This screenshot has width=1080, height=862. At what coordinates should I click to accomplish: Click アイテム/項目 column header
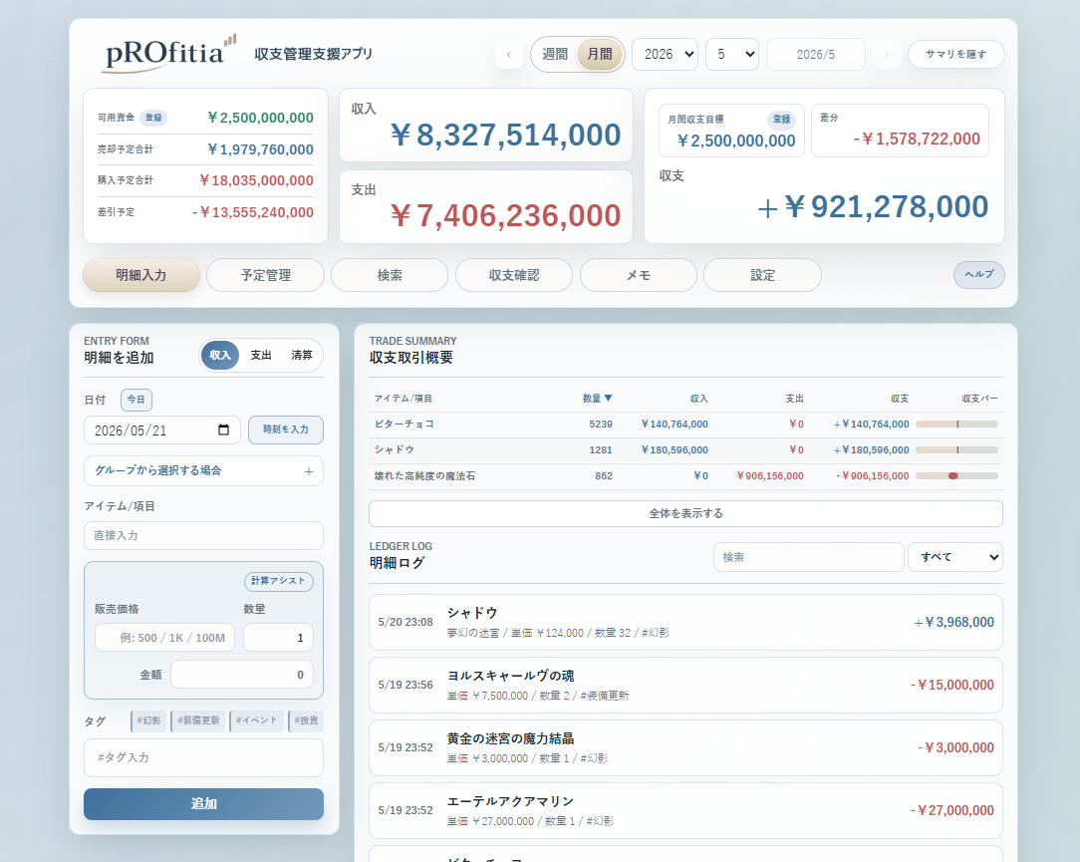tap(403, 399)
